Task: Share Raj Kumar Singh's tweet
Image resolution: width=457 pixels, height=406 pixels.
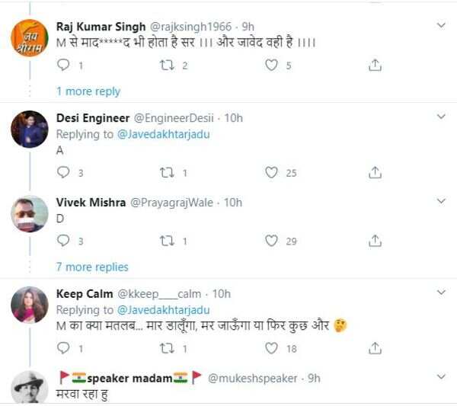Action: click(x=375, y=66)
